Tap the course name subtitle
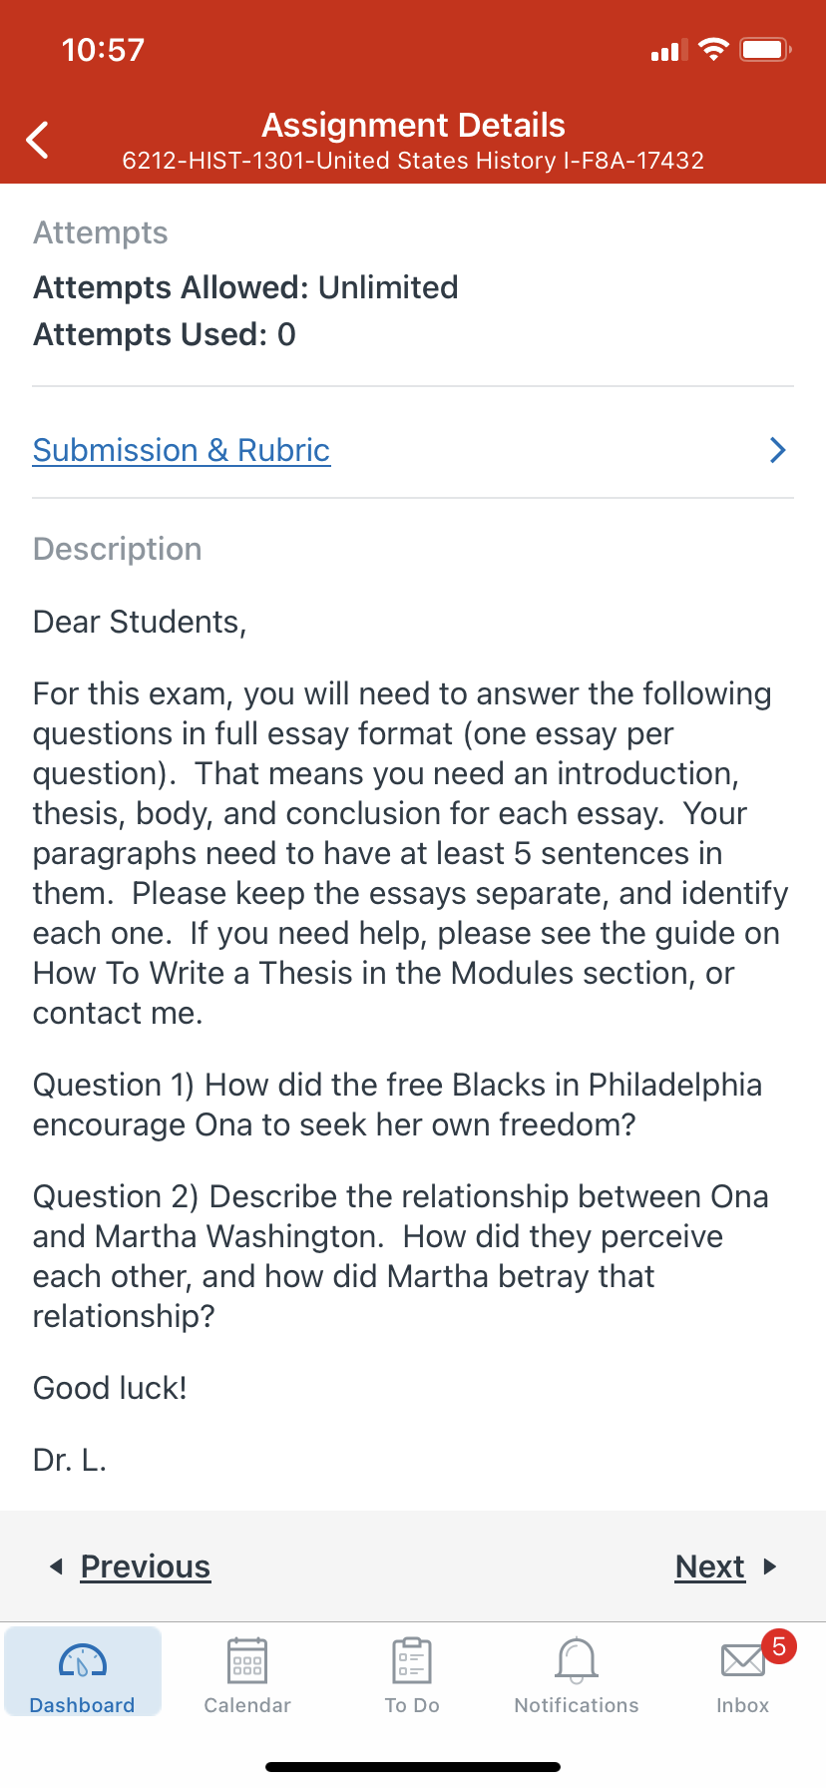Screen dimensions: 826x1788 pos(413,161)
